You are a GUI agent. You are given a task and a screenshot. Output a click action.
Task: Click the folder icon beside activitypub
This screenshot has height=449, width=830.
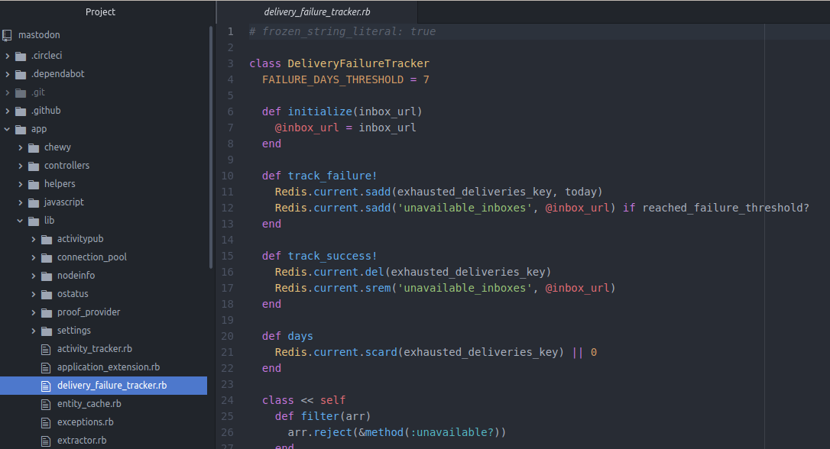tap(46, 238)
